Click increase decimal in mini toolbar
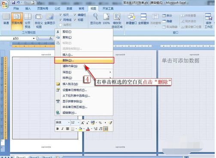 pyautogui.click(x=96, y=129)
